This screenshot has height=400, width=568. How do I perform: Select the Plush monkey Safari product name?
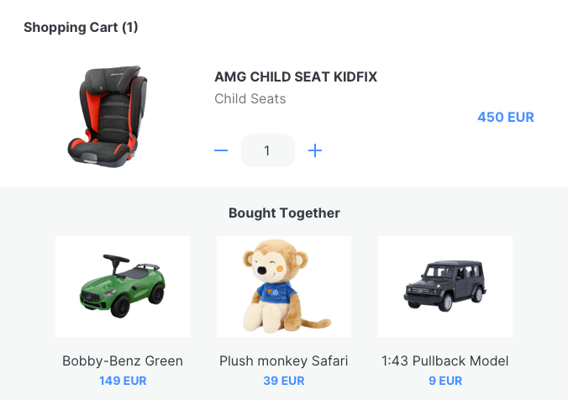[x=284, y=361]
